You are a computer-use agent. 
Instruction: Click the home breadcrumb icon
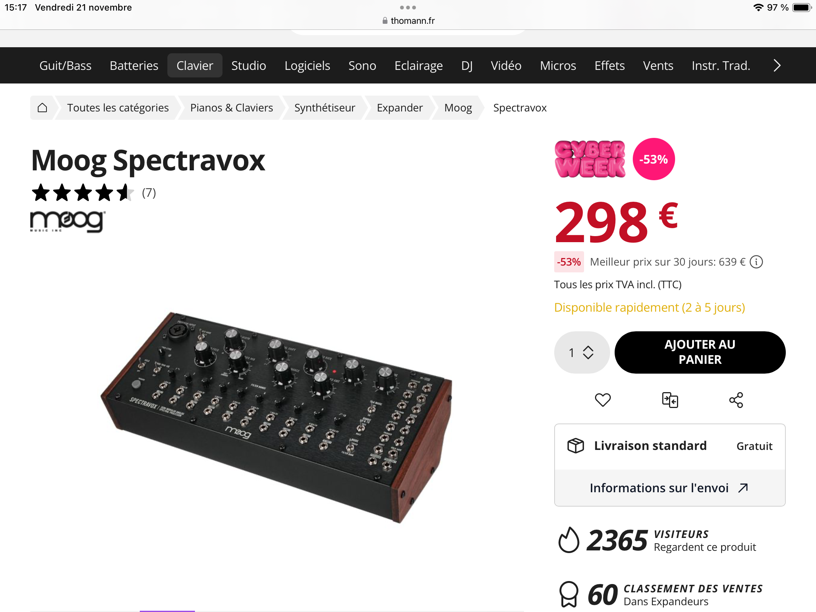tap(42, 108)
